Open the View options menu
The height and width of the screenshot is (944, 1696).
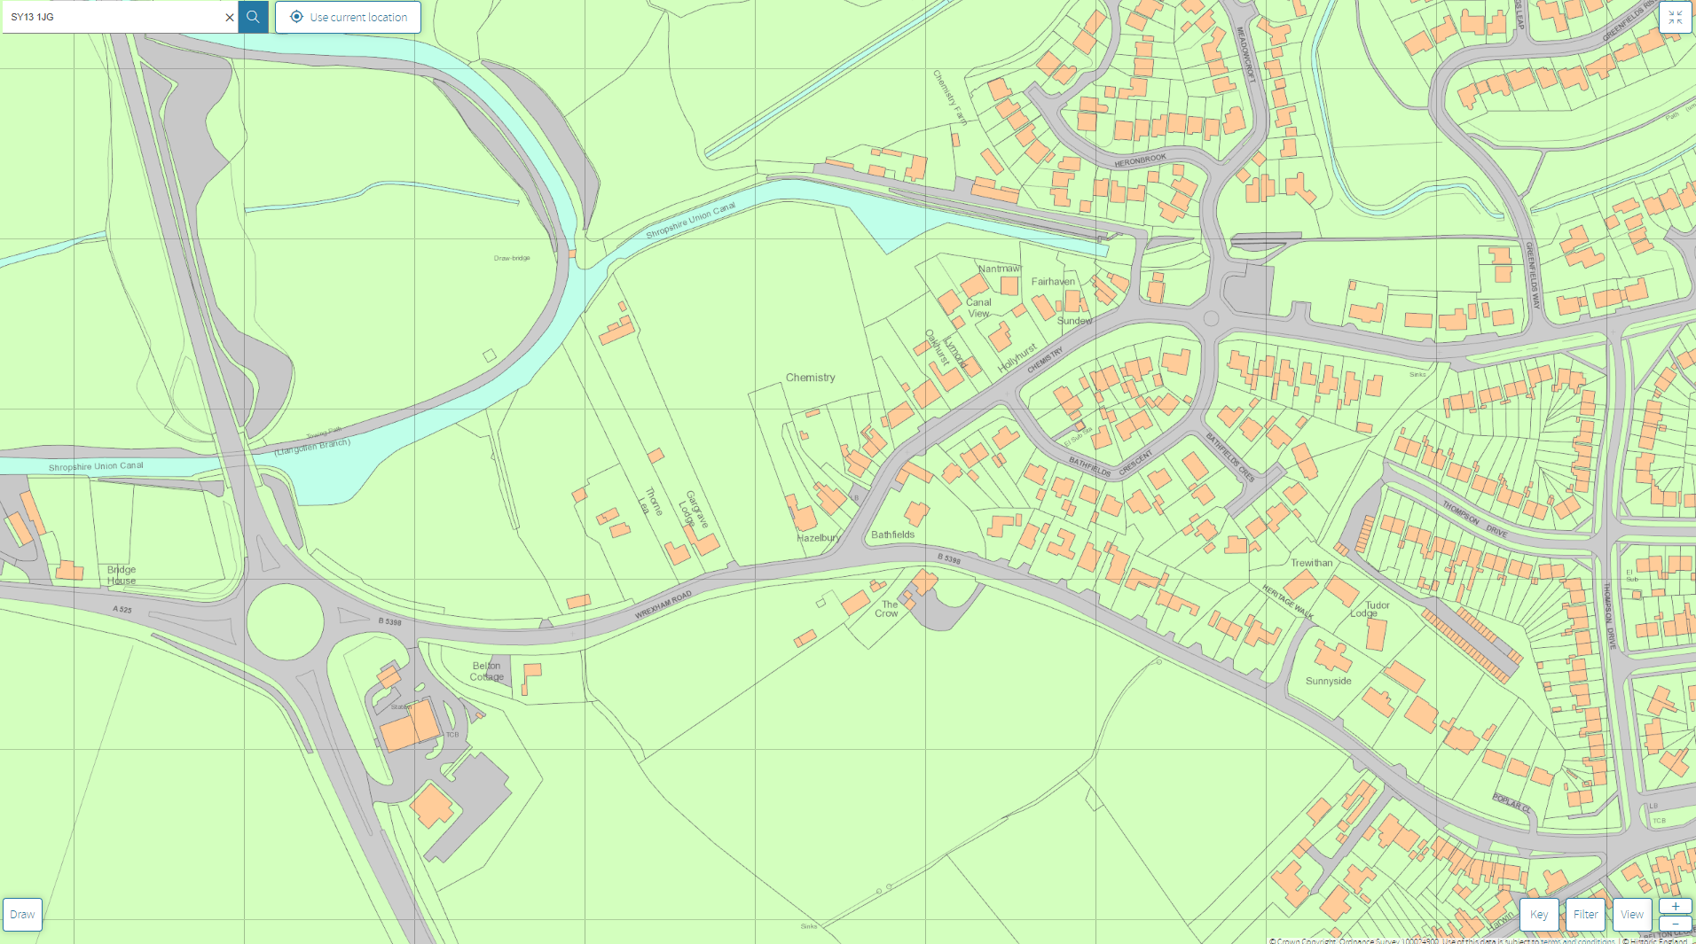(x=1632, y=915)
